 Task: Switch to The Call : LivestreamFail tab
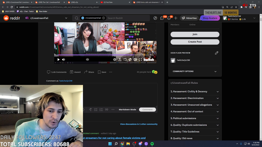click(x=50, y=2)
